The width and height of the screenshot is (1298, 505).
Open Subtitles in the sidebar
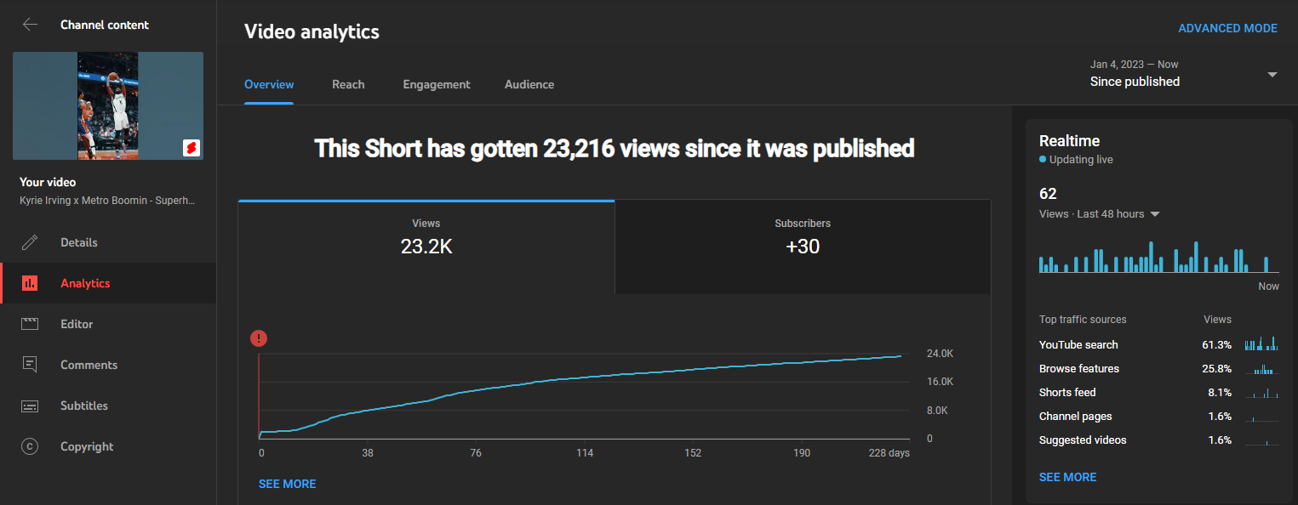pyautogui.click(x=108, y=406)
